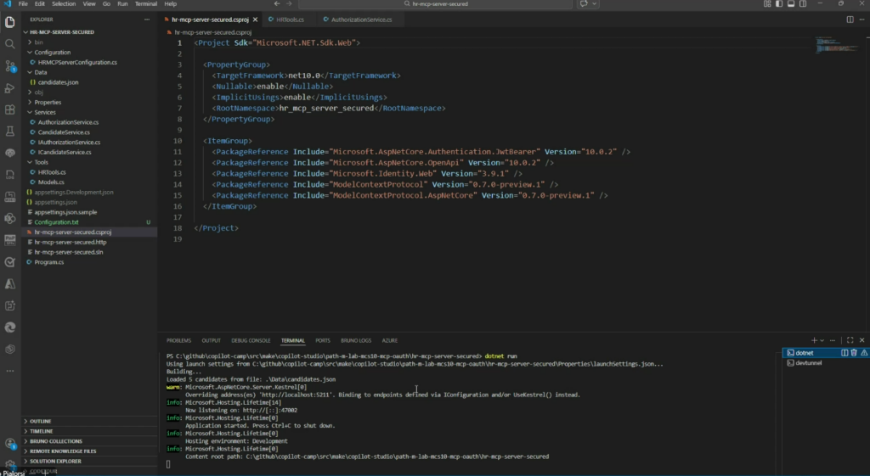Collapse the Services folder
This screenshot has height=476, width=870.
(x=45, y=112)
